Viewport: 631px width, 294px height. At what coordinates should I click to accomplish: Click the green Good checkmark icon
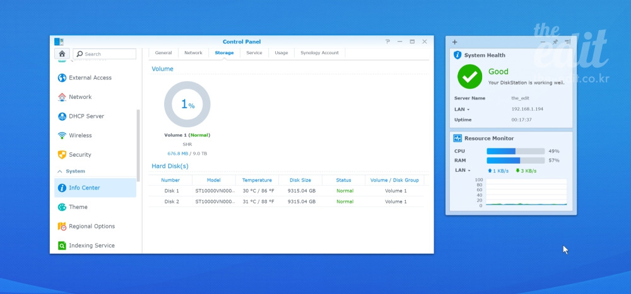click(469, 77)
